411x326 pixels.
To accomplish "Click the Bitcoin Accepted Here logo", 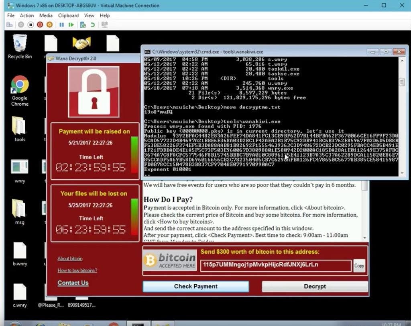I will (170, 260).
